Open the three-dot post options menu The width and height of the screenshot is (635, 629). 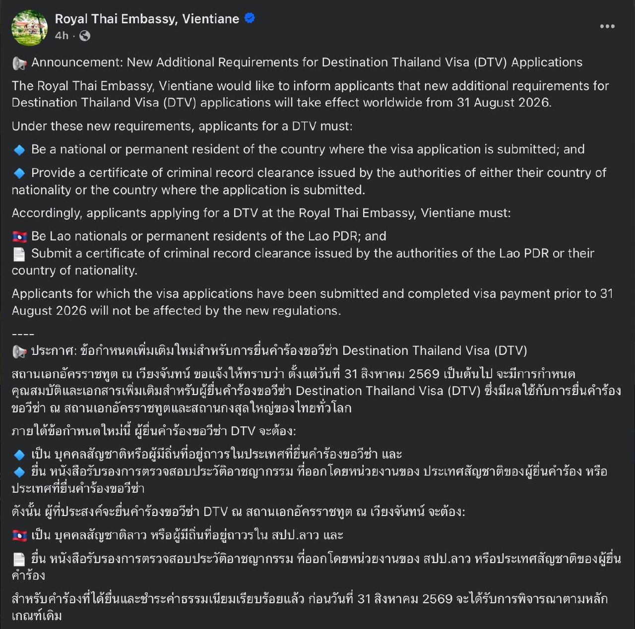[x=607, y=26]
